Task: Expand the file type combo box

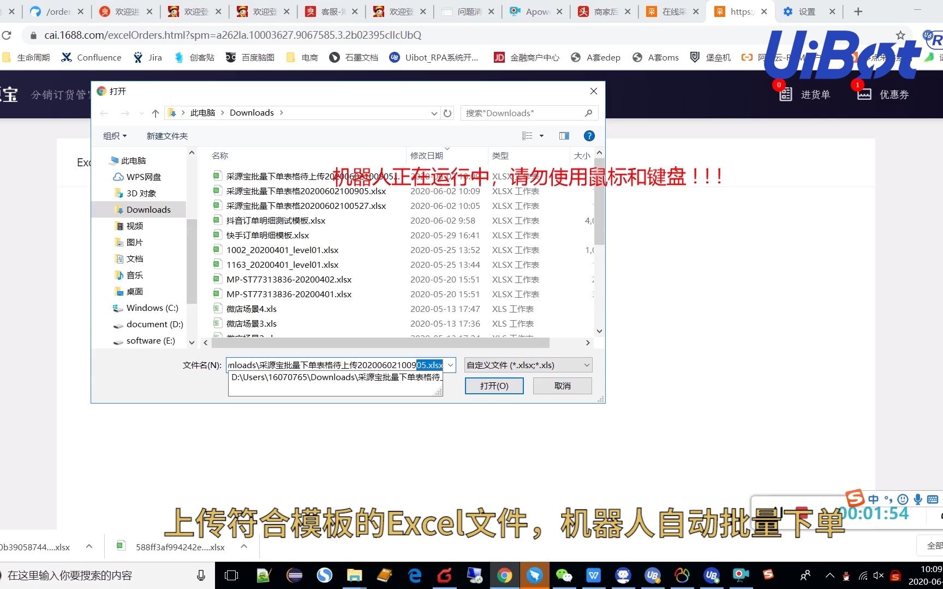Action: click(586, 365)
